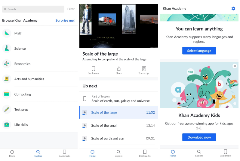The image size is (240, 161).
Task: Click the 11:02 duration
Action: tap(150, 113)
